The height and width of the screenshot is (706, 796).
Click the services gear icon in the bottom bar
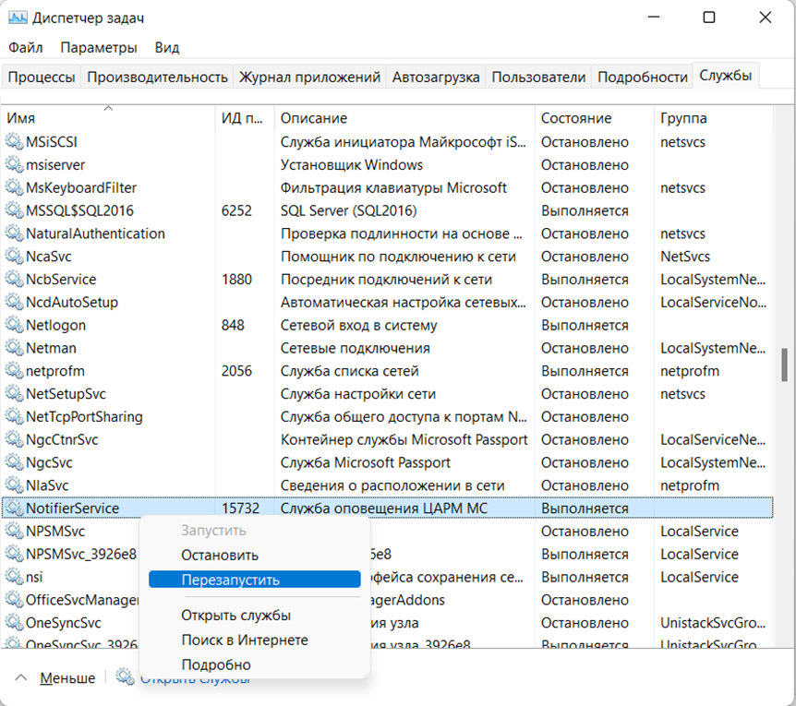pyautogui.click(x=125, y=676)
